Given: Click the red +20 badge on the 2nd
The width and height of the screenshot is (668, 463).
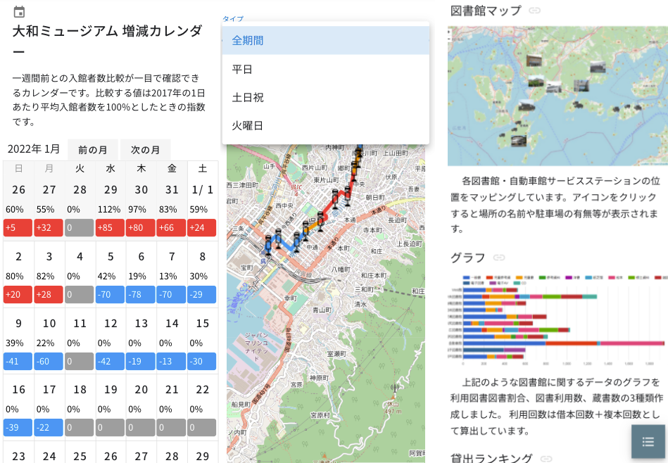Looking at the screenshot, I should click(x=18, y=295).
